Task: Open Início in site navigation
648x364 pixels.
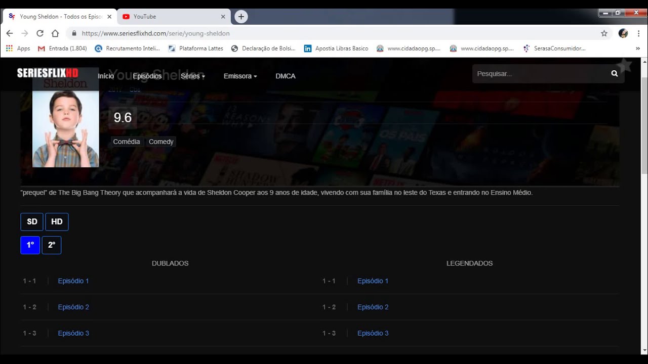Action: pos(106,76)
